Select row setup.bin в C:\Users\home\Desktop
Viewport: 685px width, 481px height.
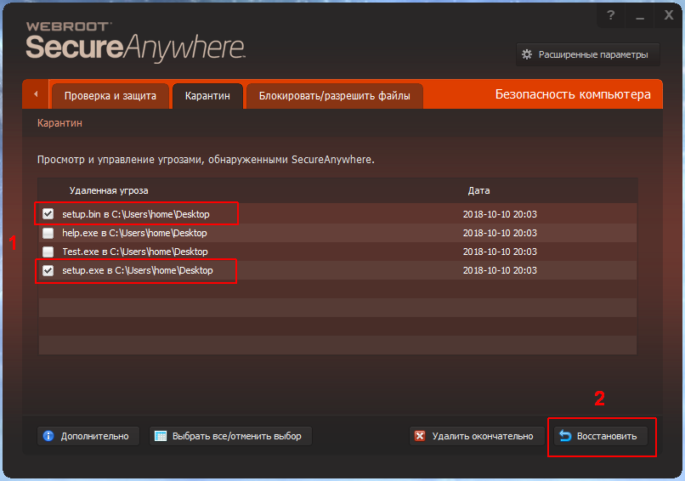tap(337, 214)
